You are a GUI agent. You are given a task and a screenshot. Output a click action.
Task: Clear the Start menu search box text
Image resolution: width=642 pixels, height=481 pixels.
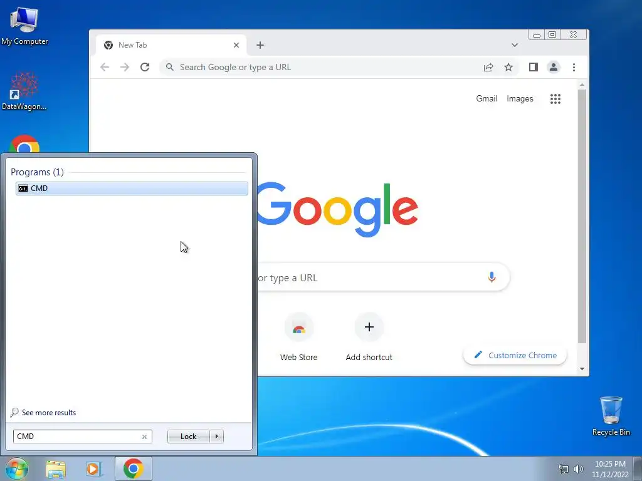(x=144, y=437)
